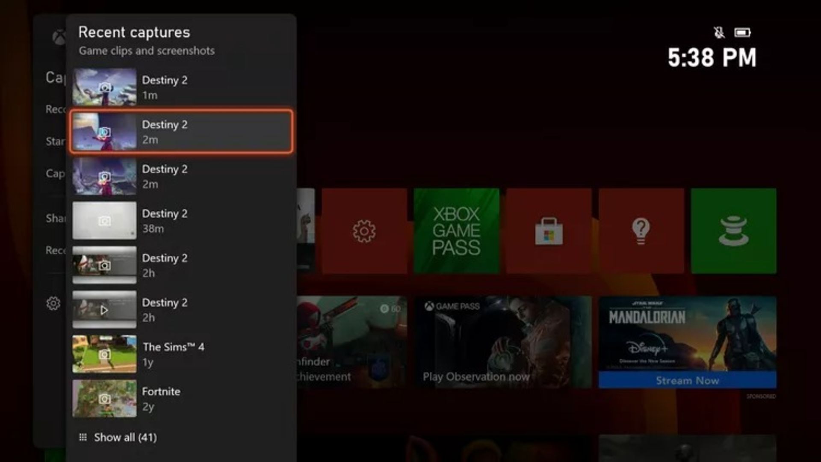Open capture settings gear in the guide
This screenshot has height=462, width=821.
click(53, 303)
